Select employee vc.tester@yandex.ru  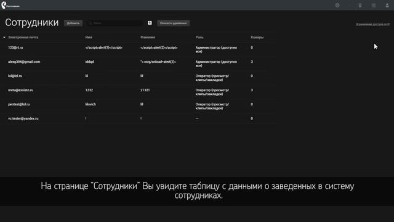(23, 118)
